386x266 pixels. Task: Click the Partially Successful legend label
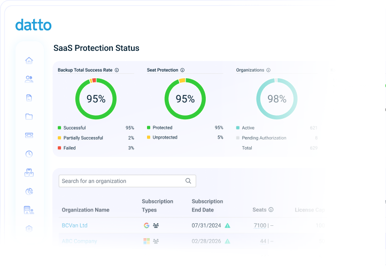pos(83,138)
